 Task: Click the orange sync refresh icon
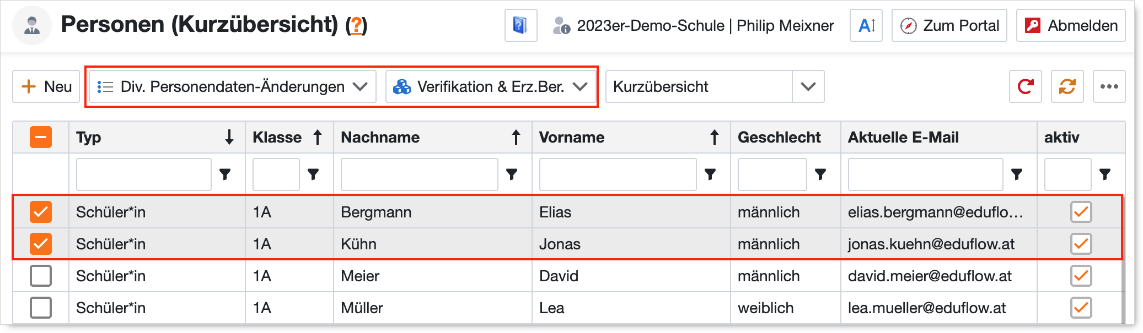pos(1067,86)
